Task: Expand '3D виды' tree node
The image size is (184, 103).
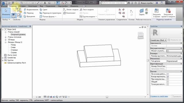Action: pyautogui.click(x=5, y=40)
